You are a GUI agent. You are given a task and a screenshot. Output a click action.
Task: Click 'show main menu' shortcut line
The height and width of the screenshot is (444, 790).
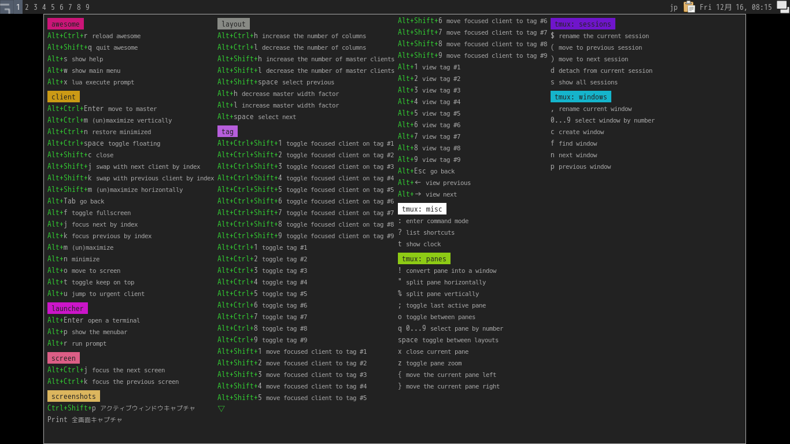(x=84, y=71)
